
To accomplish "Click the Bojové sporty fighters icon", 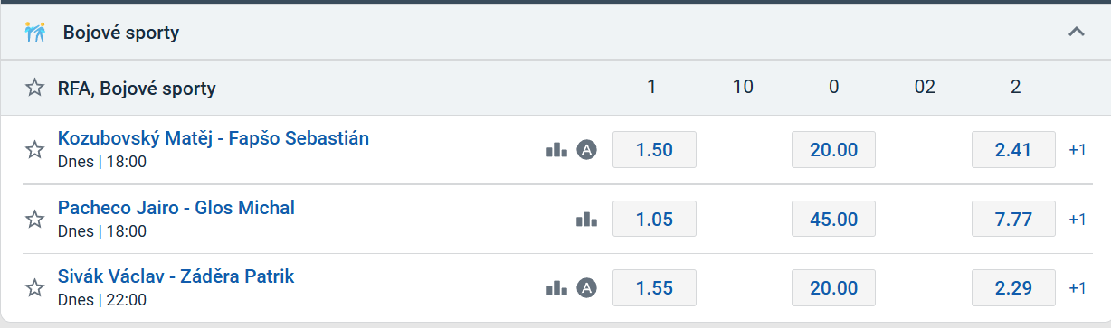I will pyautogui.click(x=35, y=33).
